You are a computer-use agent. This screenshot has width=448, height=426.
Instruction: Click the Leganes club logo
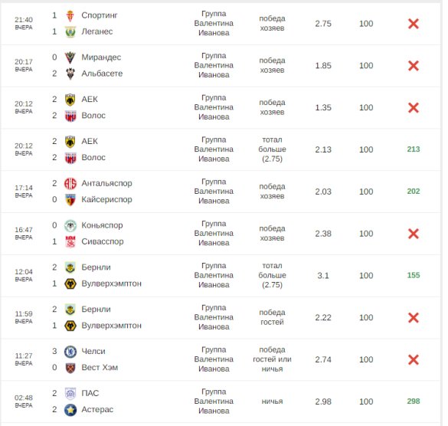point(70,31)
